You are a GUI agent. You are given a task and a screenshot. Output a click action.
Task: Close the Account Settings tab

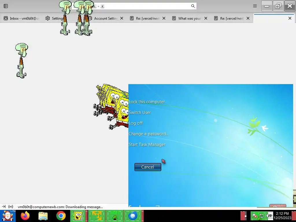(x=122, y=18)
